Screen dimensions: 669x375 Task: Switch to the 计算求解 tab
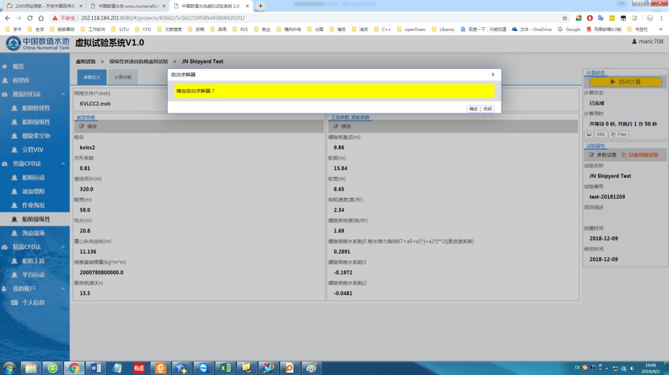coord(123,77)
